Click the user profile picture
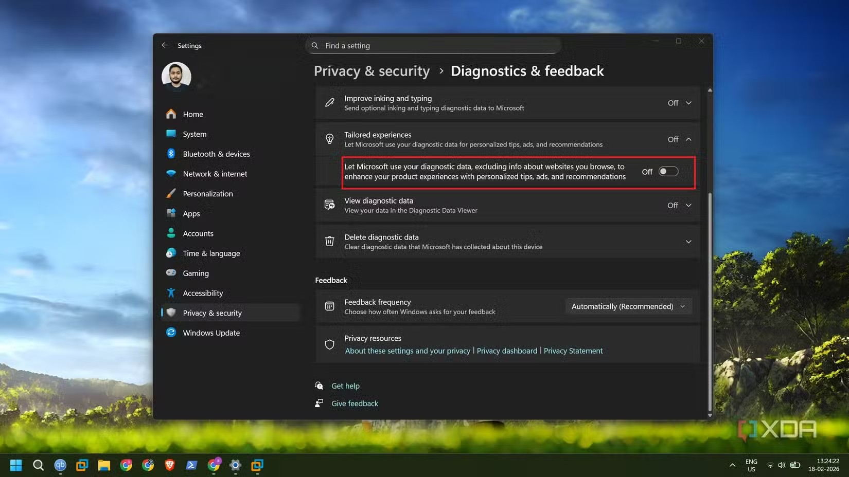The width and height of the screenshot is (849, 477). [176, 76]
